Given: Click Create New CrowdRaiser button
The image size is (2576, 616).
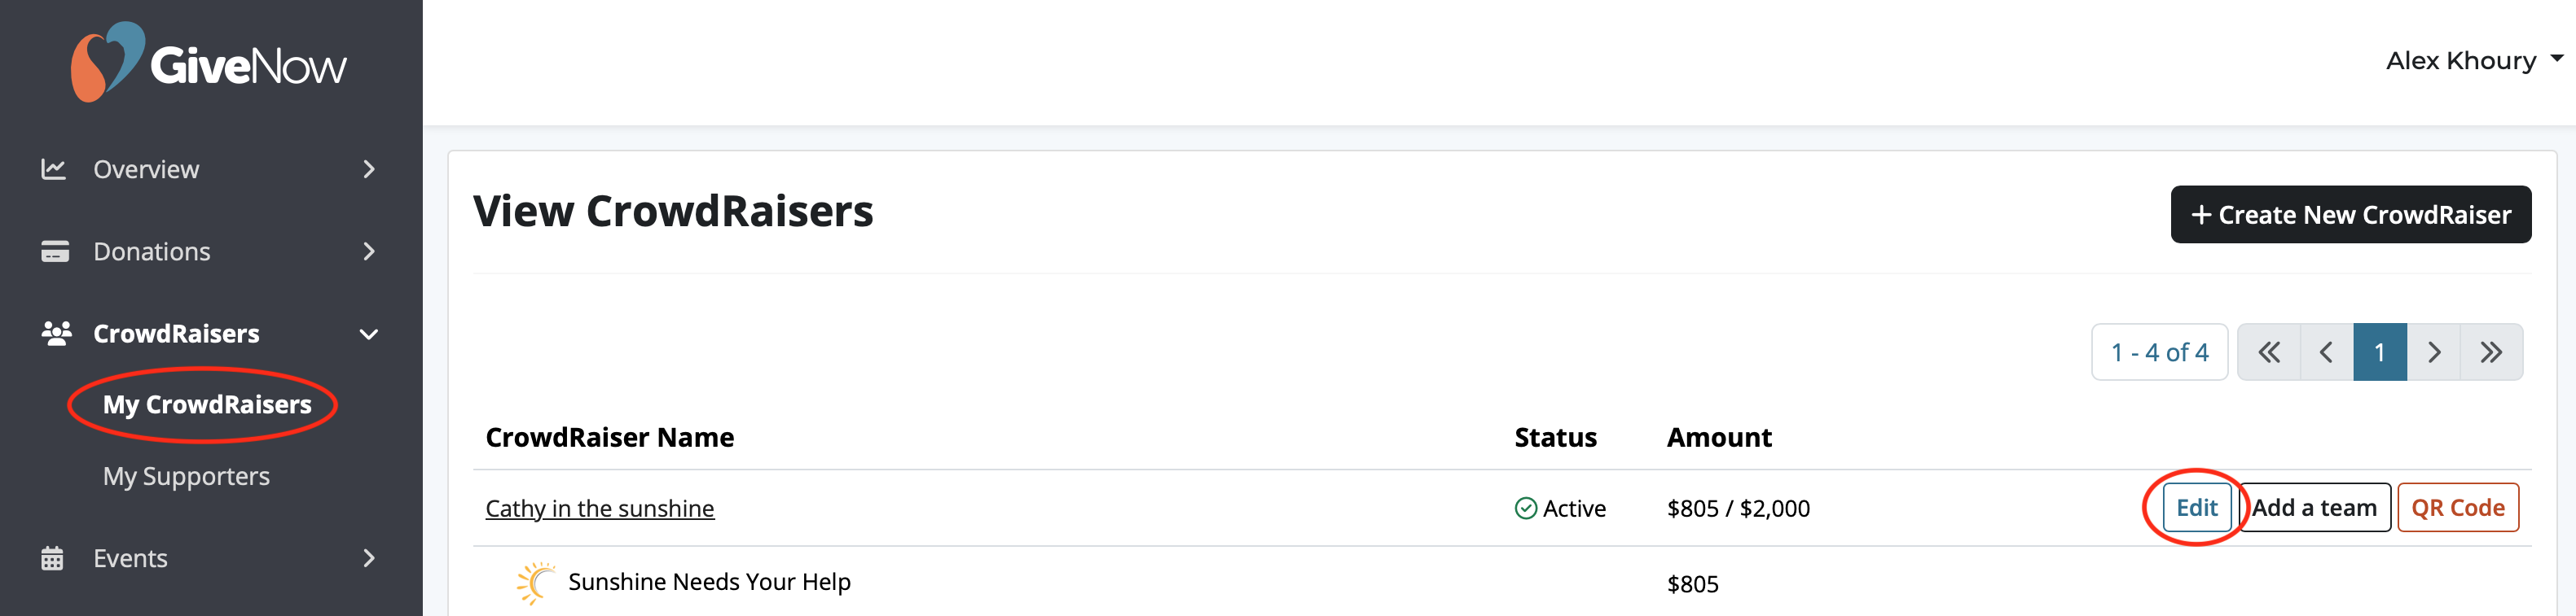Looking at the screenshot, I should coord(2350,215).
